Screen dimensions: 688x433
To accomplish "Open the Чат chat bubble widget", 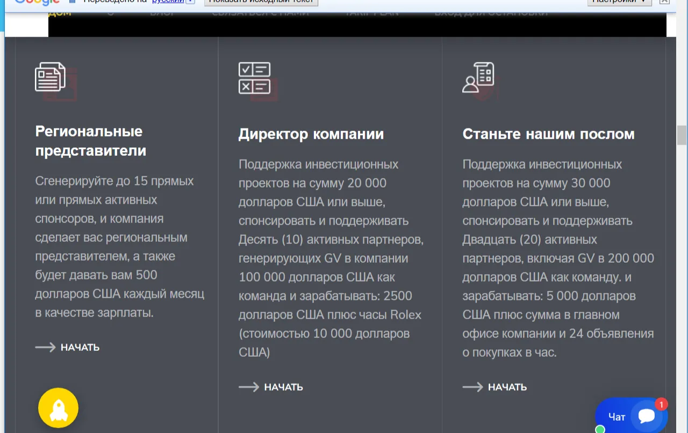I will 632,416.
